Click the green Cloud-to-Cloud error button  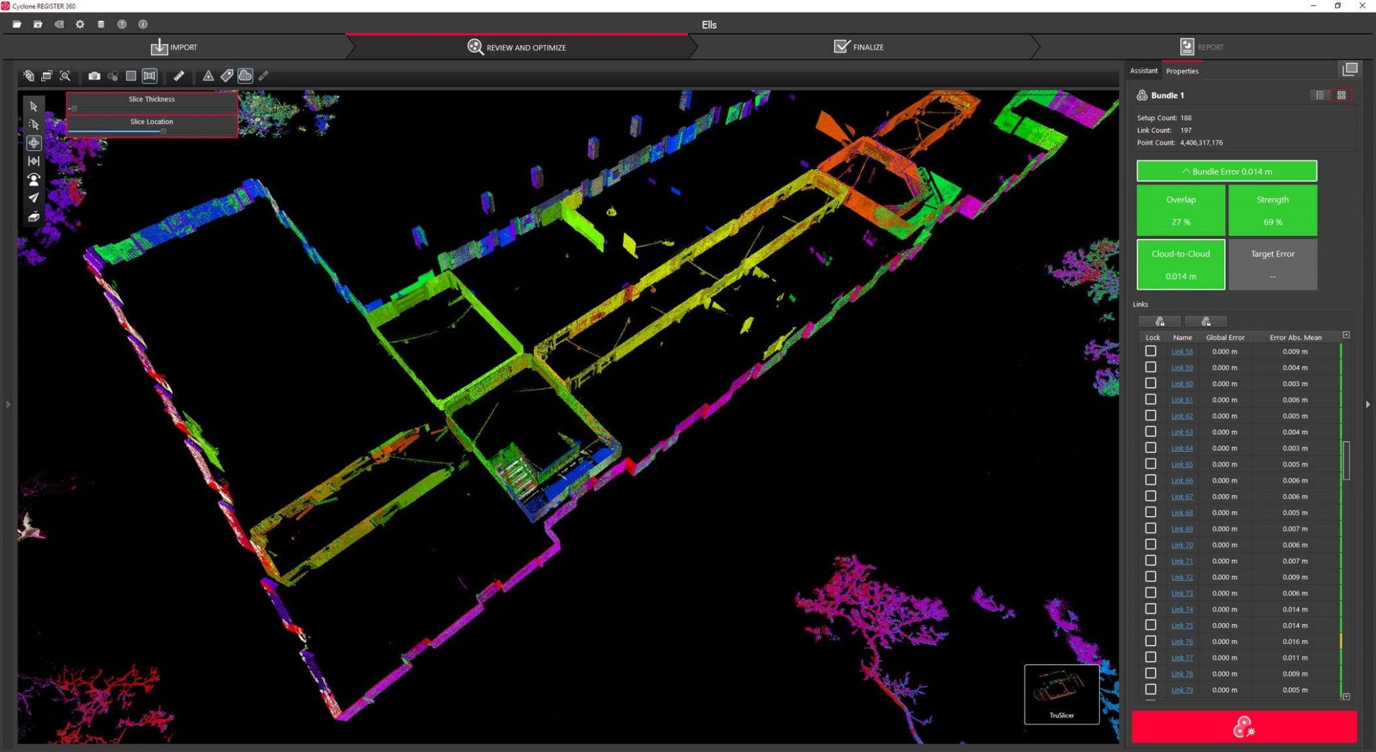pos(1180,265)
